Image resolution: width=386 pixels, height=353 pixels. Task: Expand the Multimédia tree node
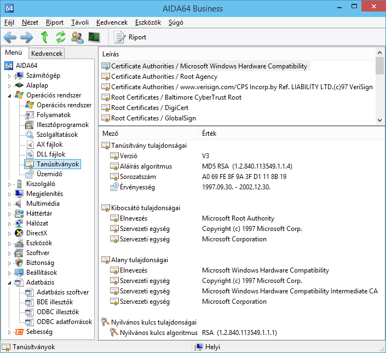click(x=10, y=204)
